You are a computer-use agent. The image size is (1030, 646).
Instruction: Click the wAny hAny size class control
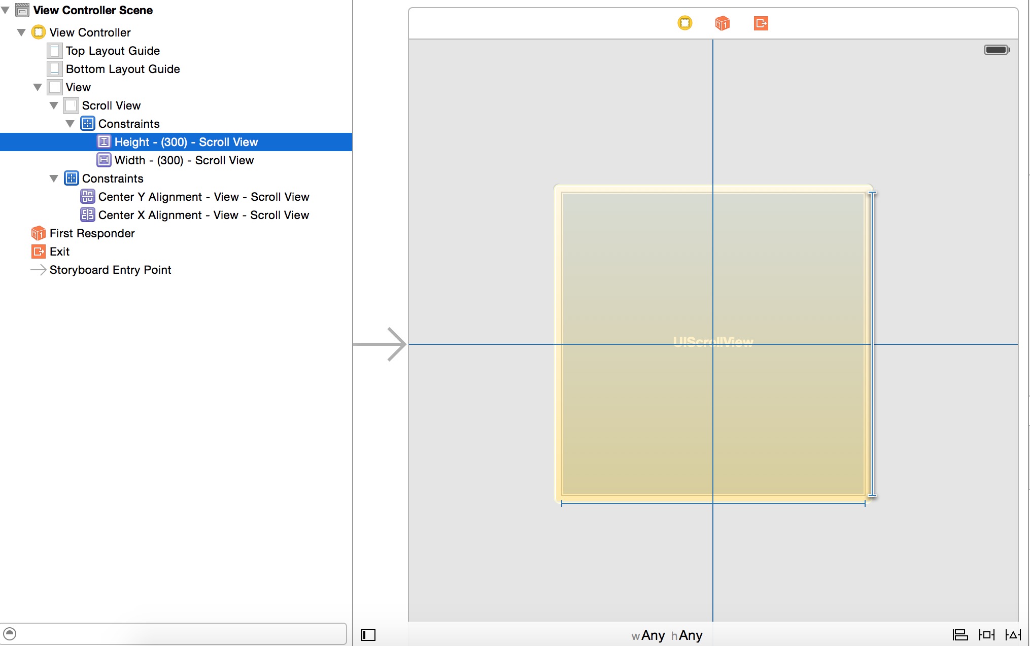pyautogui.click(x=667, y=635)
